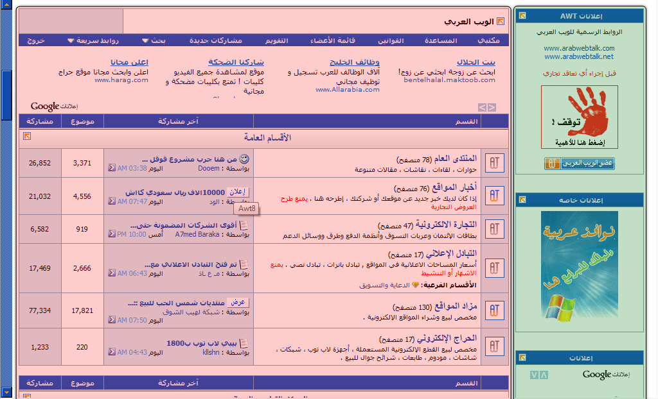658x399 pixels.
Task: Click the red hand توقف warning image
Action: tap(579, 117)
